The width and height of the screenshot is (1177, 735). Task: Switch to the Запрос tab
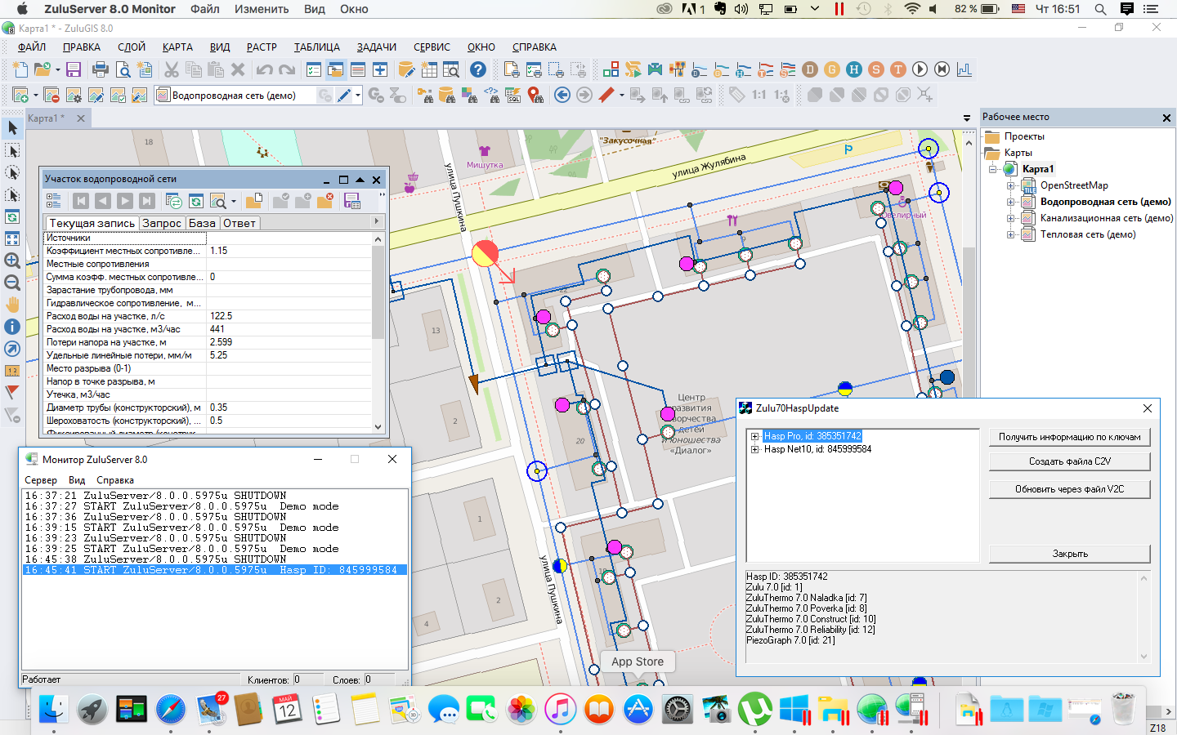pos(161,223)
